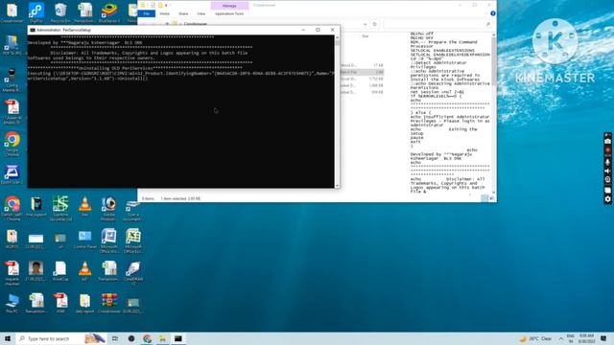Select the KioskCsp desktop shortcut
The width and height of the screenshot is (614, 345).
point(60,271)
